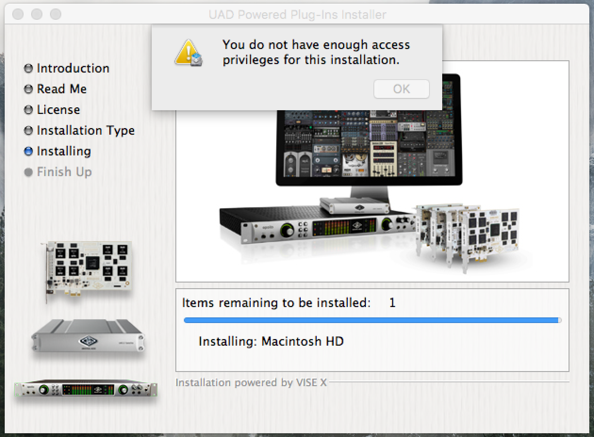Click the Read Me step bullet

29,89
